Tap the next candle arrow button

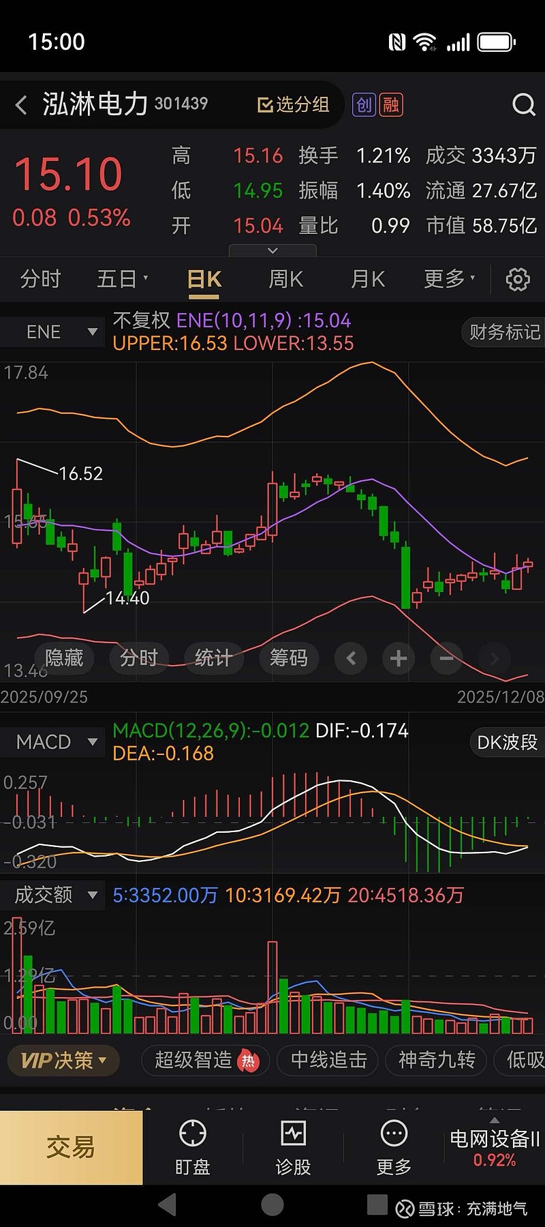pyautogui.click(x=494, y=658)
